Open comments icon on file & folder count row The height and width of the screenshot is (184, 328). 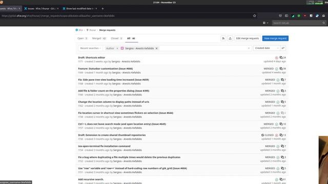point(282,90)
